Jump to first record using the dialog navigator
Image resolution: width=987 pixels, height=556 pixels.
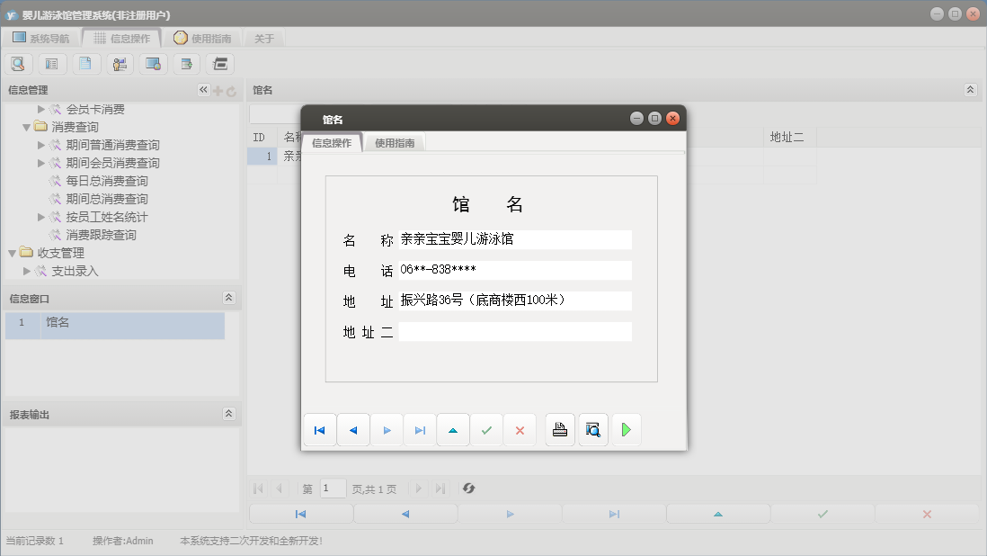(319, 430)
